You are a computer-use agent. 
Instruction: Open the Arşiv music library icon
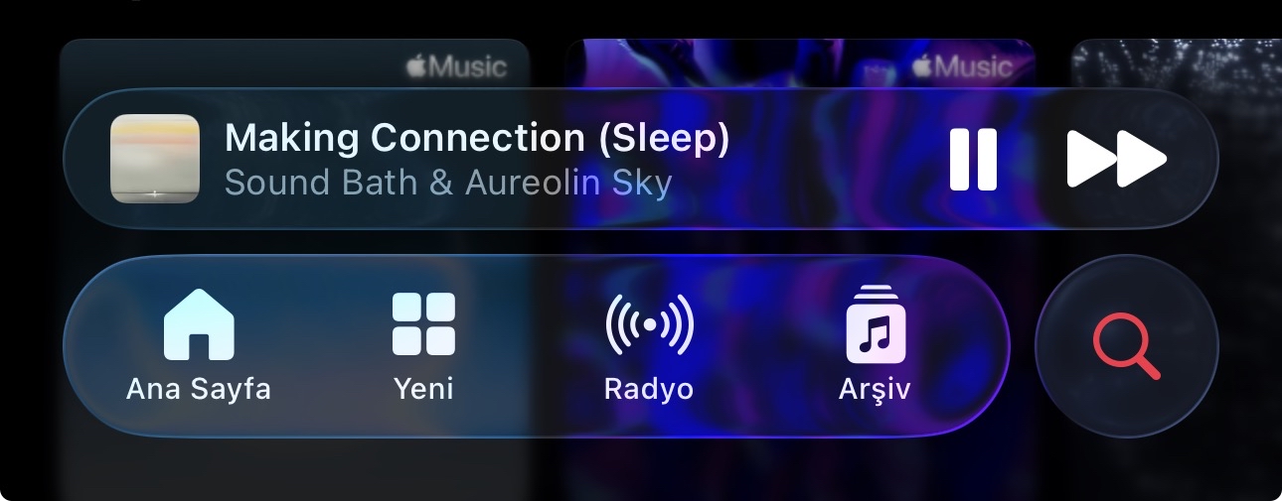click(x=875, y=323)
